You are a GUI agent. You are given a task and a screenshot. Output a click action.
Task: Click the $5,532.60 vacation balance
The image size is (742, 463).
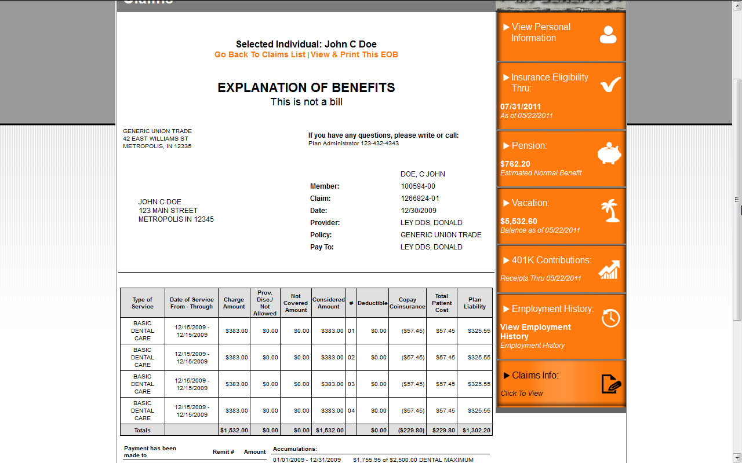click(x=519, y=222)
